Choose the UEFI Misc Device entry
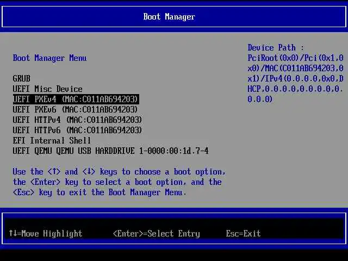The height and width of the screenshot is (261, 348). (x=47, y=89)
